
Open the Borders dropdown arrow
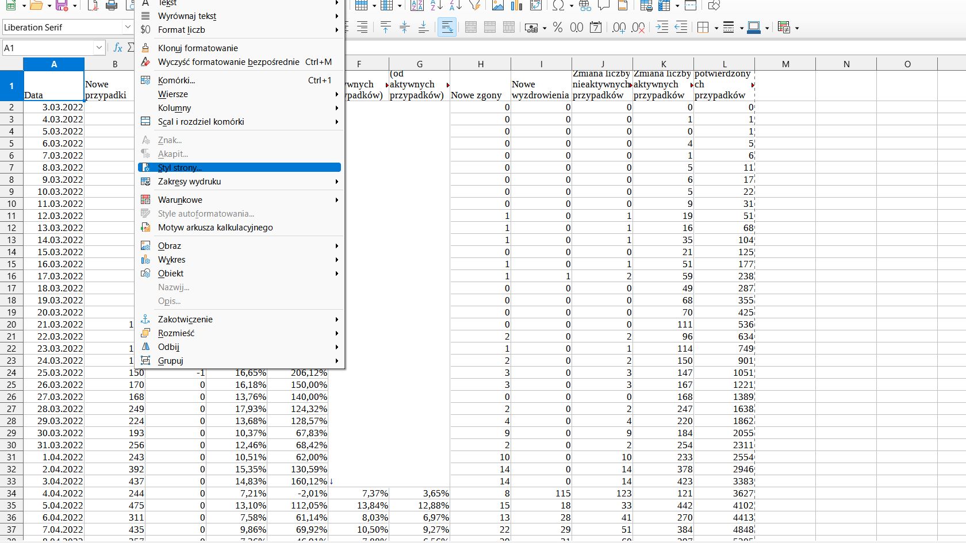click(x=716, y=28)
